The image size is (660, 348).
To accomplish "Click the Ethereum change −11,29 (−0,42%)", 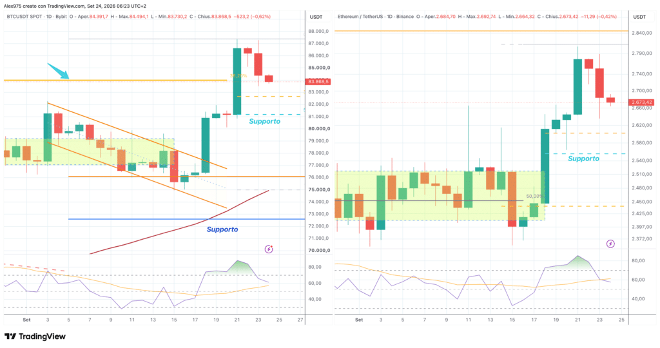I will coord(599,17).
